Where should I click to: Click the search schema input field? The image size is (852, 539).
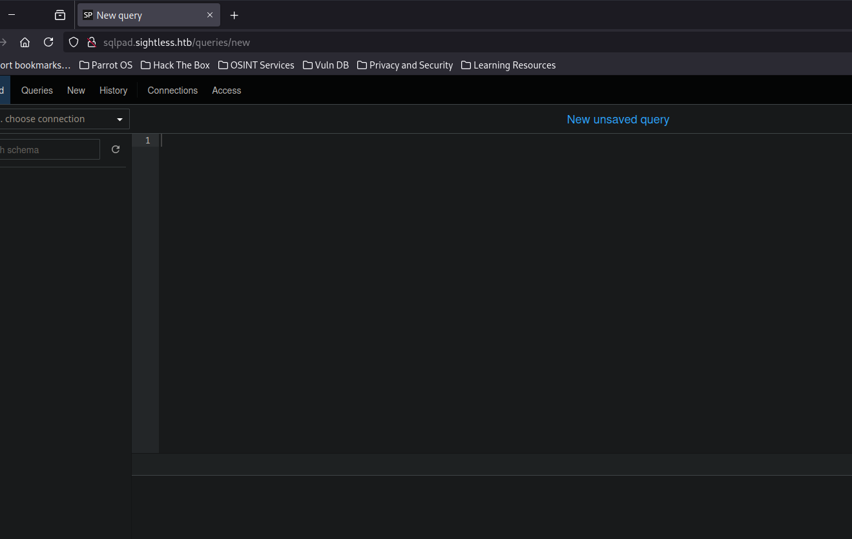pyautogui.click(x=50, y=149)
